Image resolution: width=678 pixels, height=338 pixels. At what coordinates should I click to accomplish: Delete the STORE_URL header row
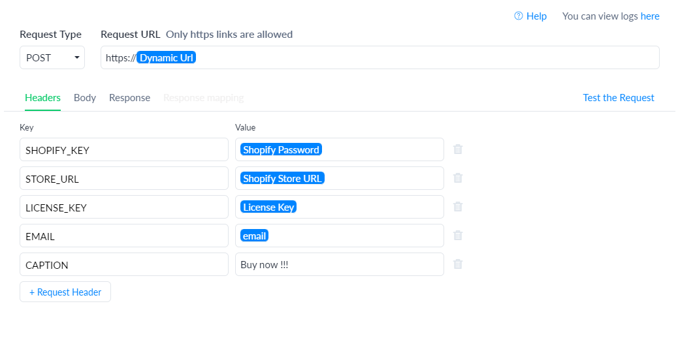[x=458, y=178]
